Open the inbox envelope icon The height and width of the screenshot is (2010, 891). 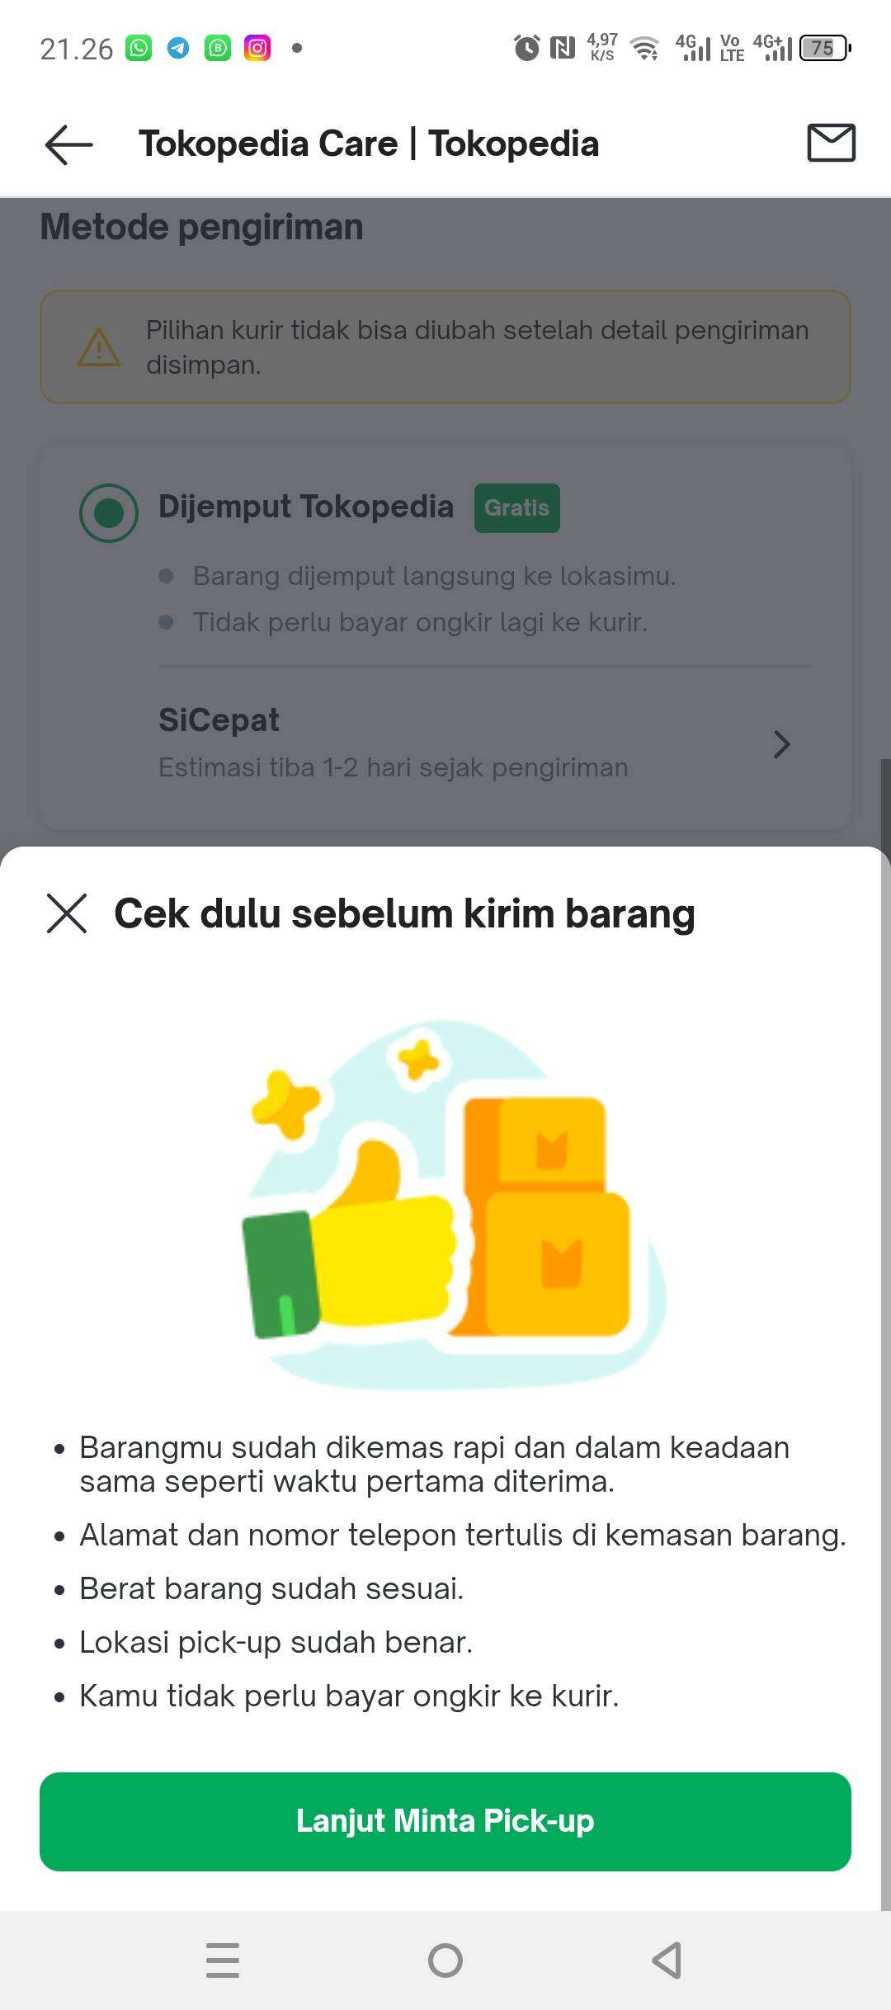pos(831,143)
